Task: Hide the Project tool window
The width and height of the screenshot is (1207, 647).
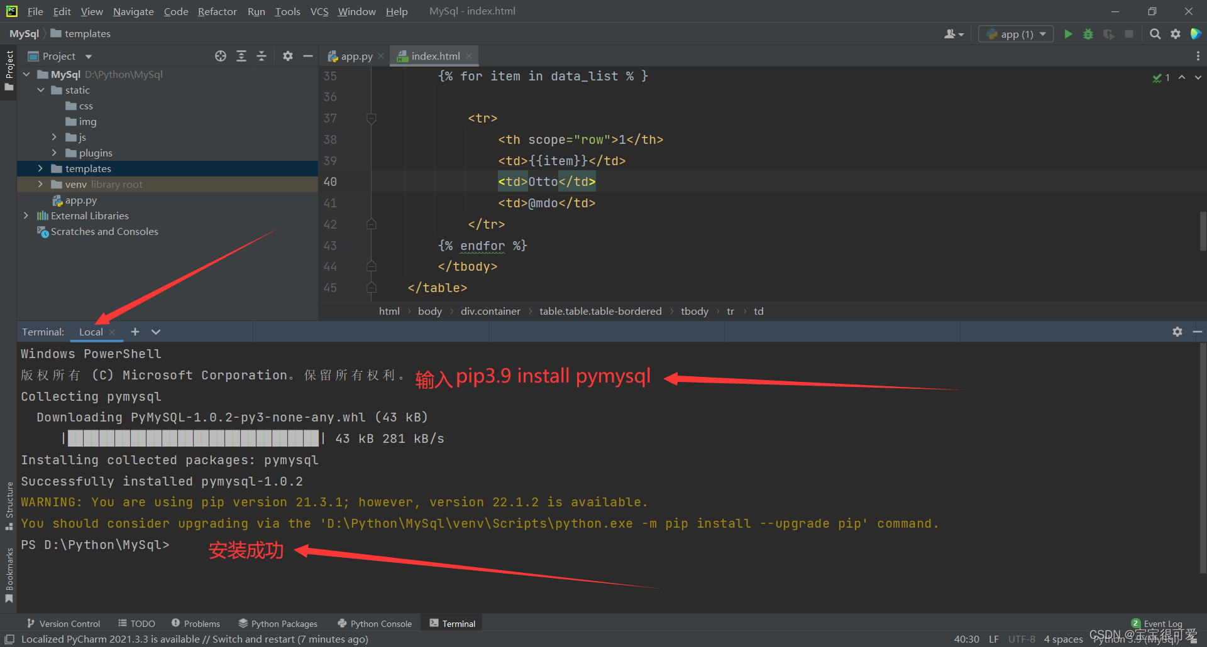Action: click(308, 56)
